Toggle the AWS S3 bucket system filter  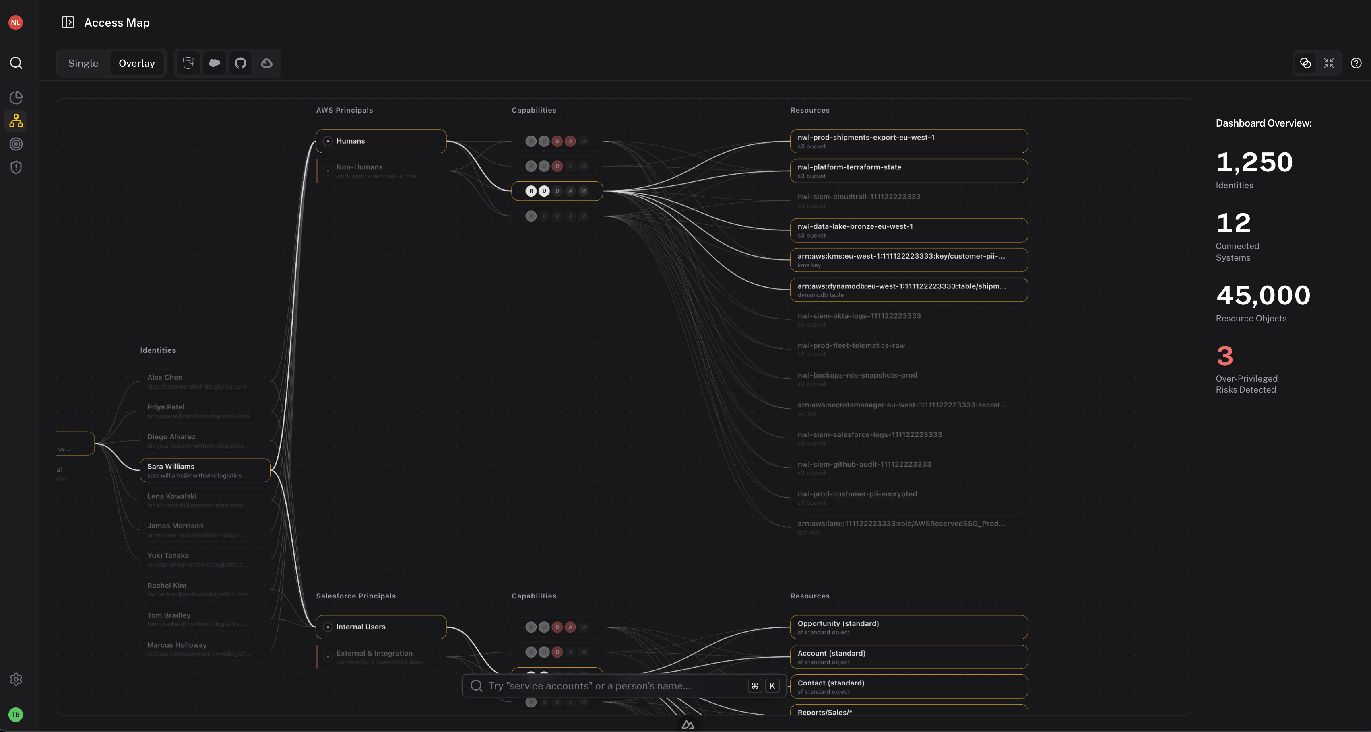point(188,63)
